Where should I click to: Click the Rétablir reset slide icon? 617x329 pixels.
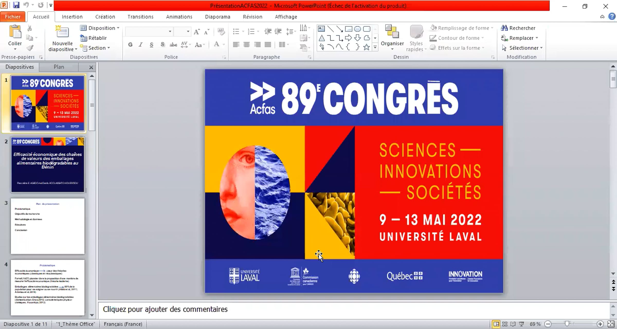click(84, 38)
